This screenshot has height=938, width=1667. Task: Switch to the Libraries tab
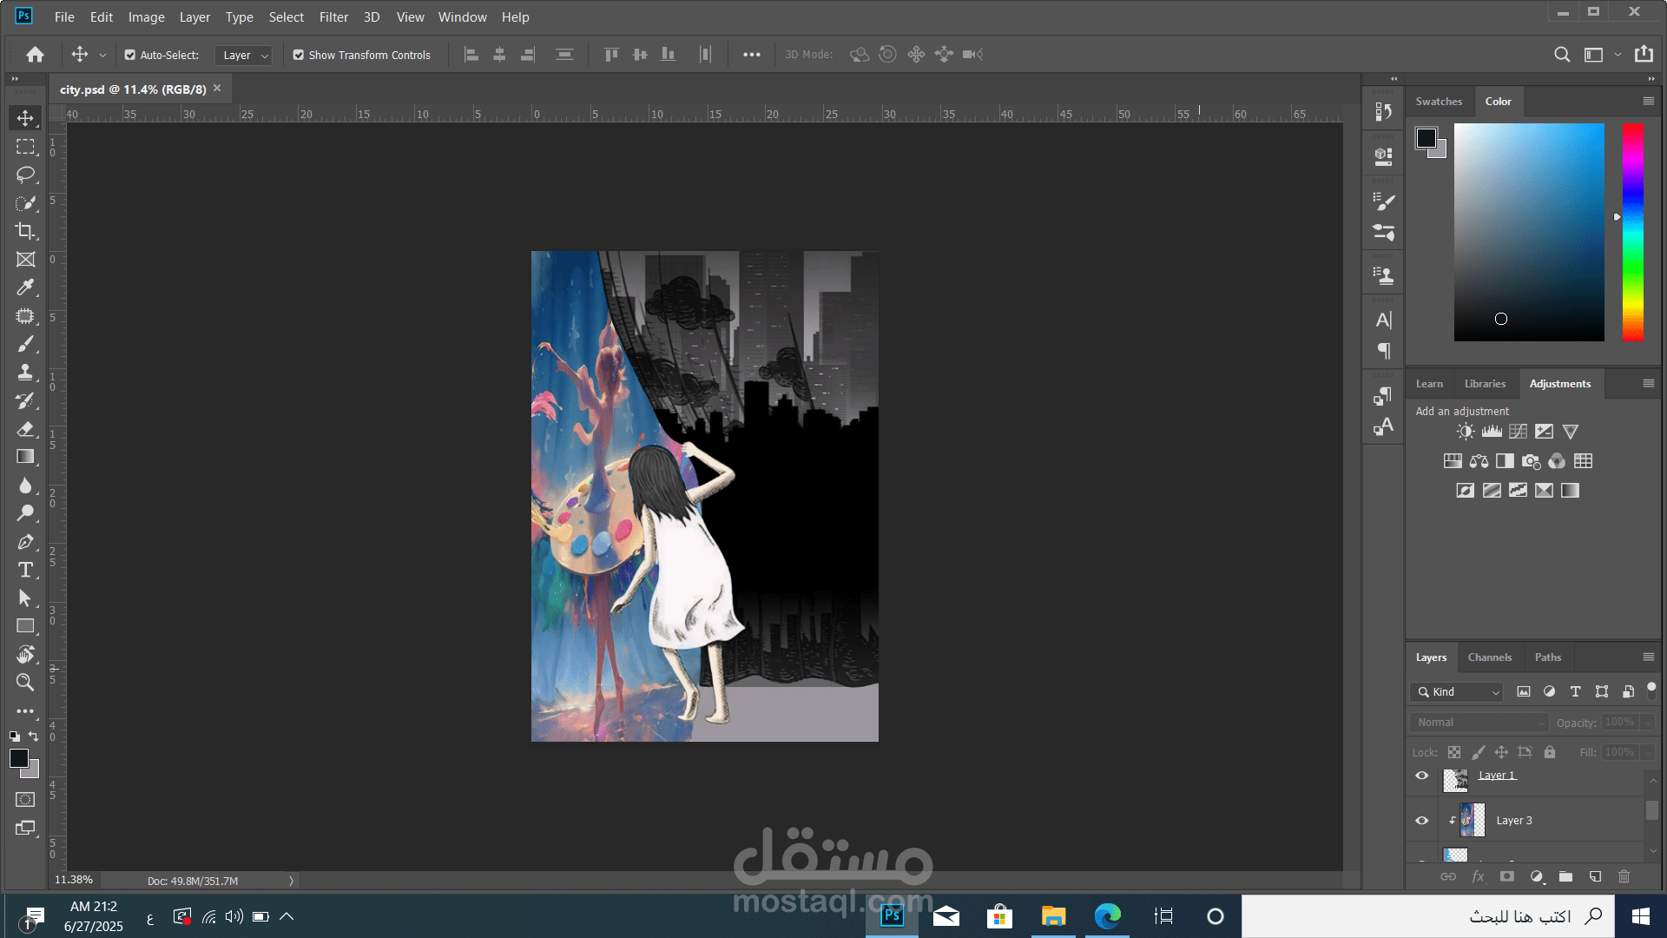(x=1485, y=384)
